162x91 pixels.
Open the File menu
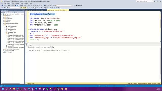2,3
